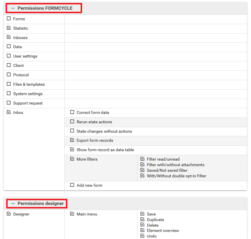Image resolution: width=251 pixels, height=239 pixels.
Task: Uncheck the Designer Main menu permission
Action: click(x=72, y=214)
